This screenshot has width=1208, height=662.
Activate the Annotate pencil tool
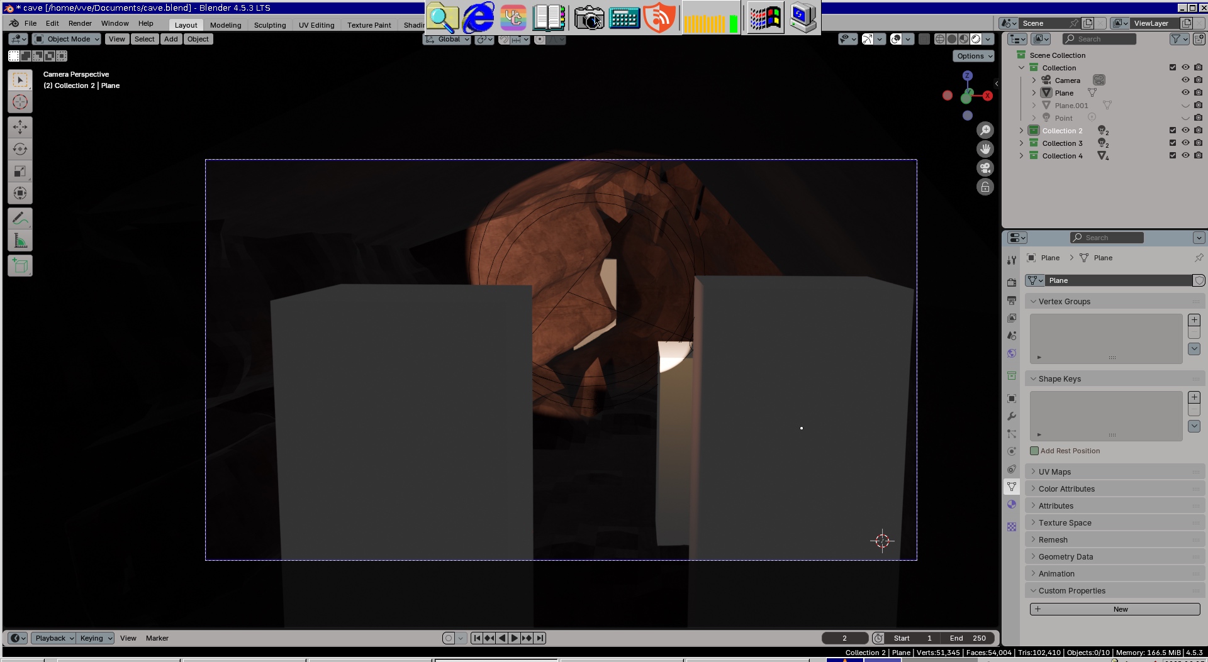coord(20,219)
